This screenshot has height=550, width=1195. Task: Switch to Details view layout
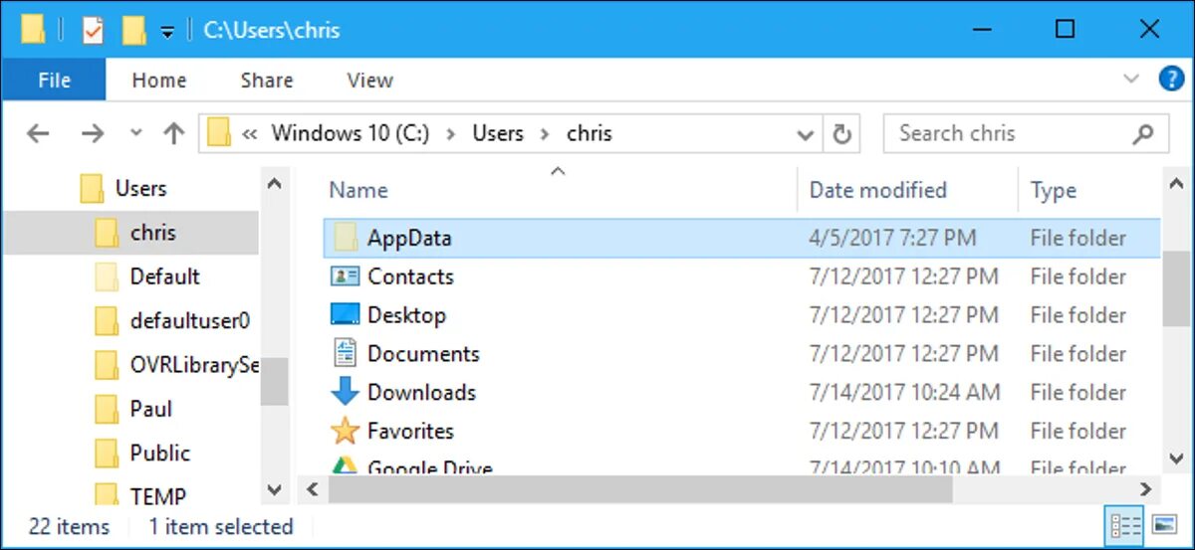click(x=1125, y=524)
